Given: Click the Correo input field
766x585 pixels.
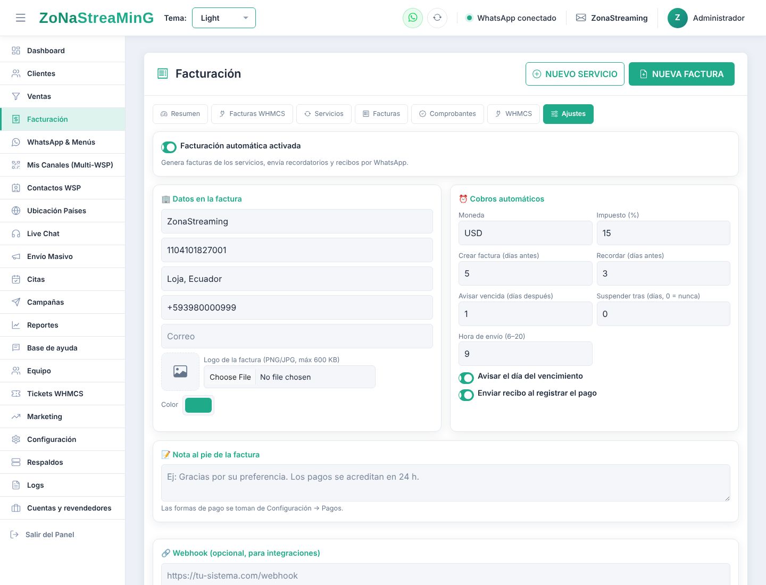Looking at the screenshot, I should 297,336.
